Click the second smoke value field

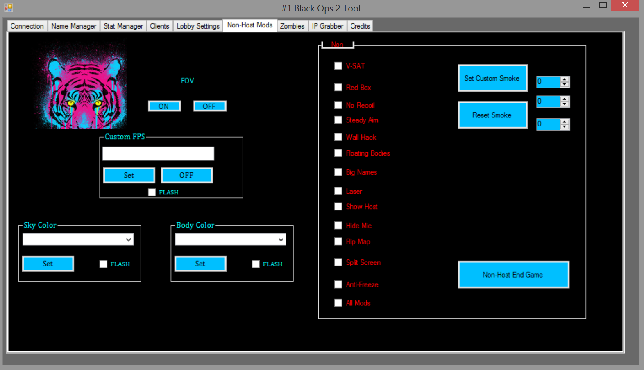point(548,102)
